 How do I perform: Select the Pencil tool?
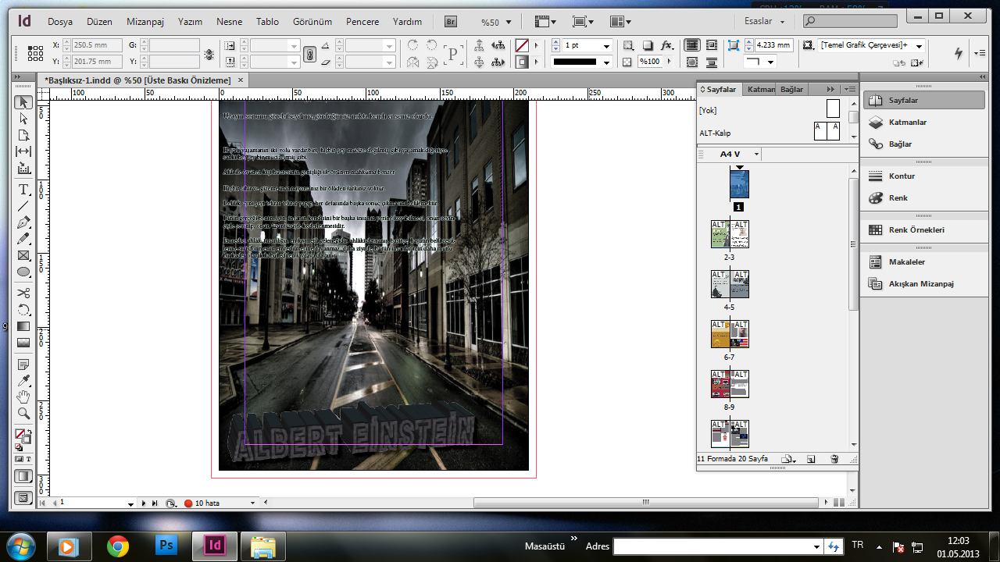(x=23, y=239)
